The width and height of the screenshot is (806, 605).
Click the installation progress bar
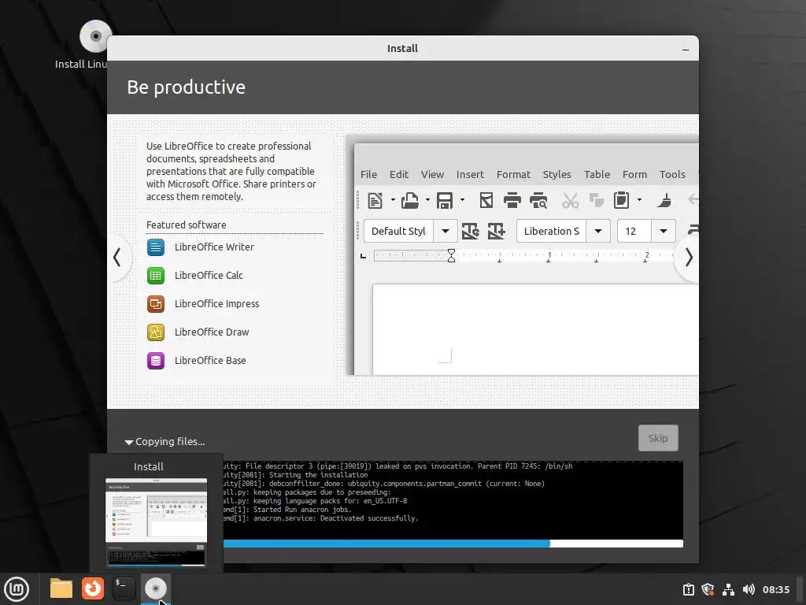453,544
